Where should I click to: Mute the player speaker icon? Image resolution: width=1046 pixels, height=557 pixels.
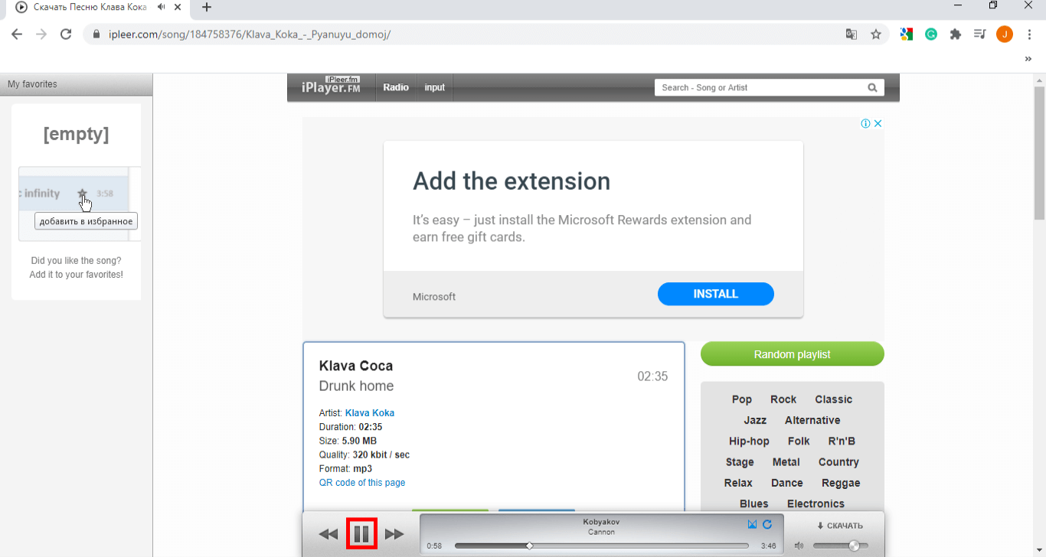(799, 546)
